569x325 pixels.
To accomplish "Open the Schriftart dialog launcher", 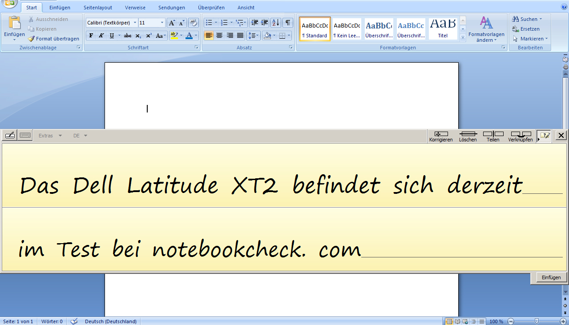I will pos(196,47).
